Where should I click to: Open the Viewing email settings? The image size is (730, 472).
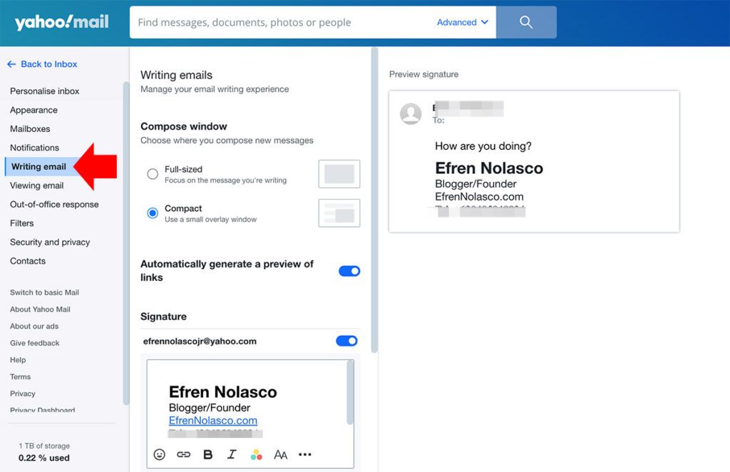point(37,185)
